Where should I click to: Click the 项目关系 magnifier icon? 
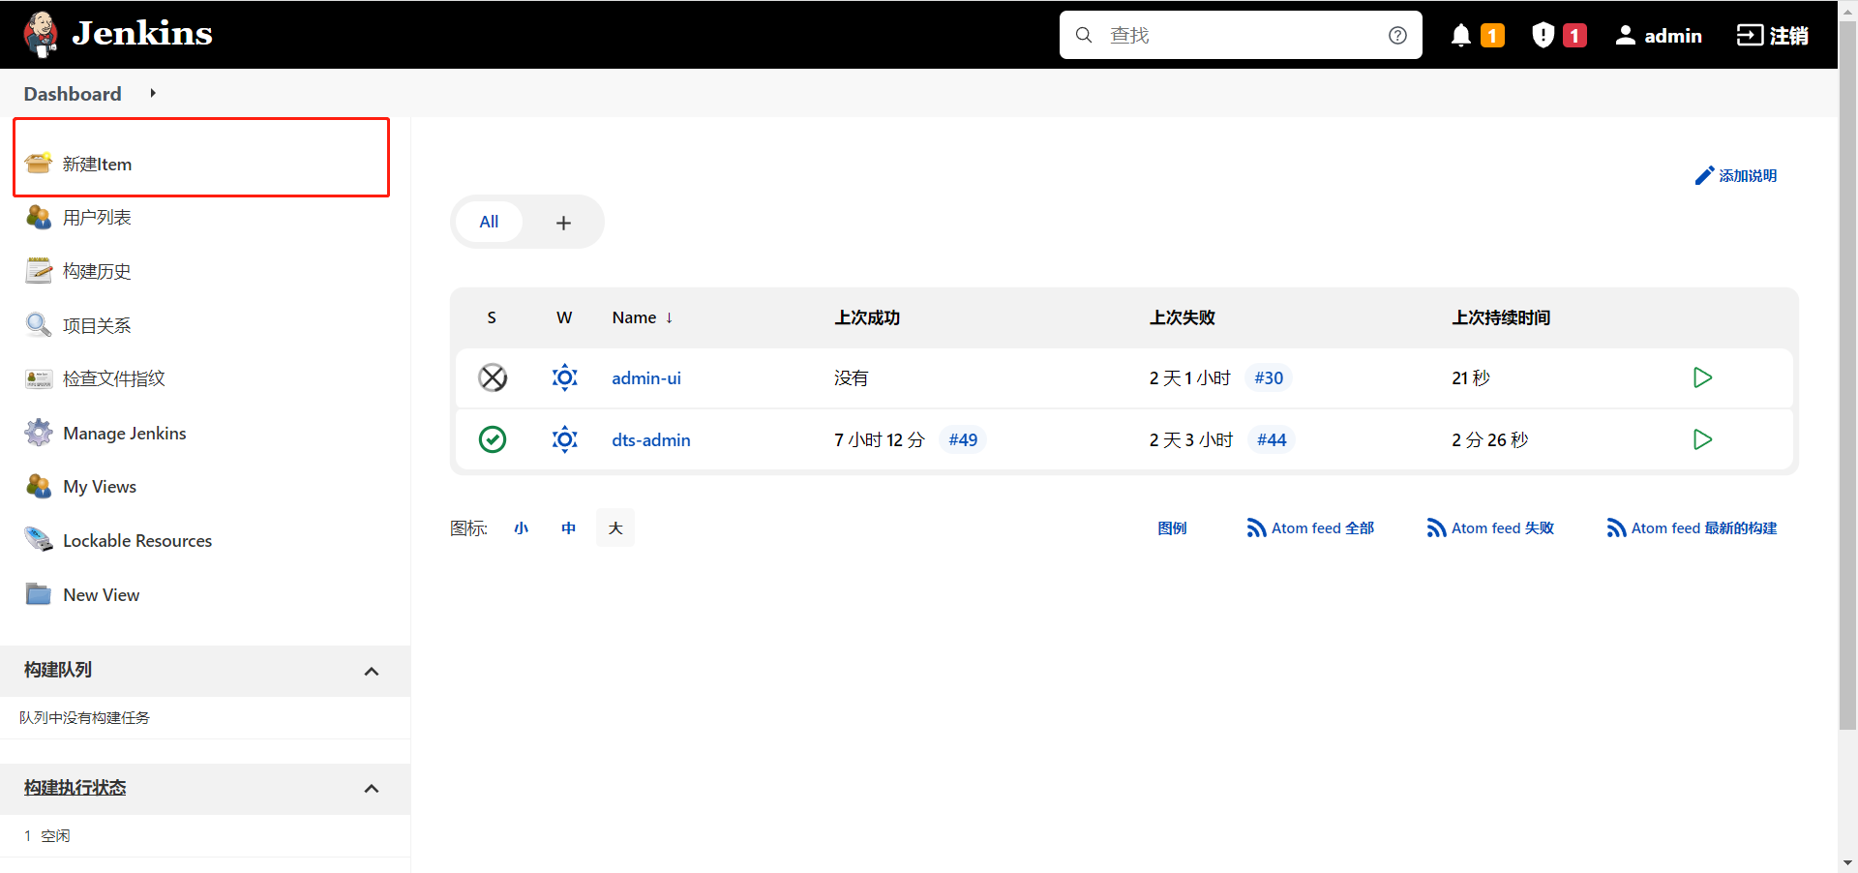click(x=39, y=324)
